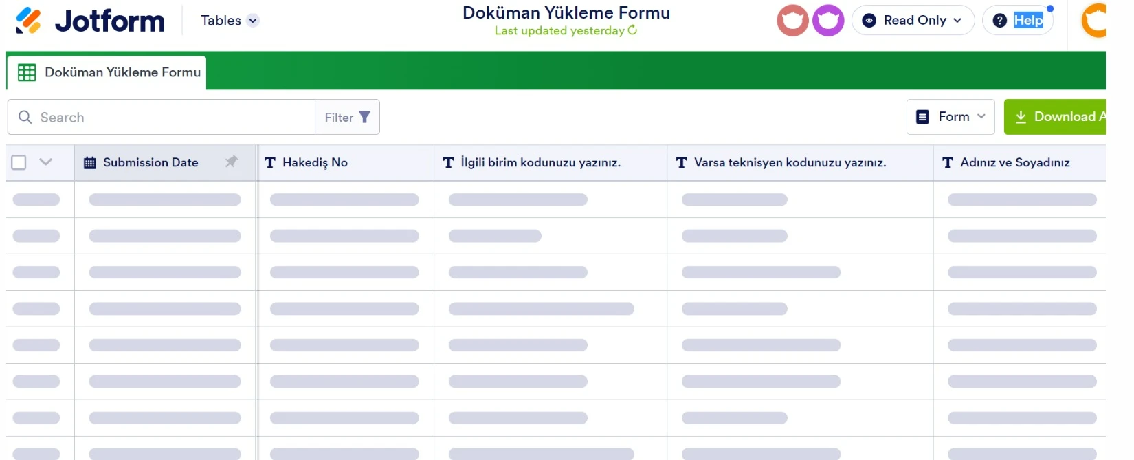1134x460 pixels.
Task: Click the refresh icon next to Last updated yesterday
Action: click(632, 30)
